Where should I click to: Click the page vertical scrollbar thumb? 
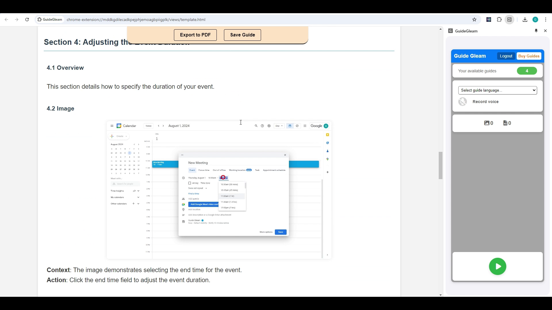(x=440, y=166)
